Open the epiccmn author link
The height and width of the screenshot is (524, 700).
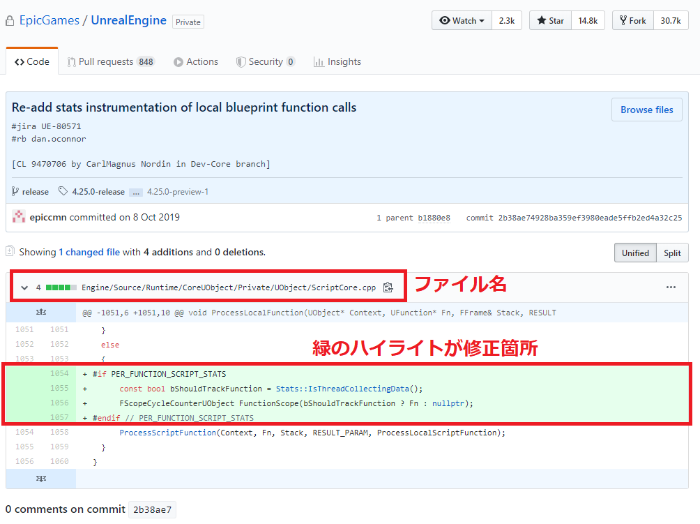pos(48,217)
